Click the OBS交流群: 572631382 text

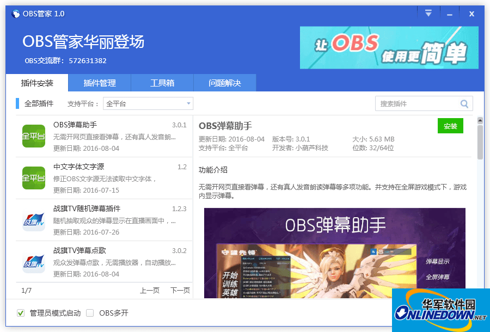tap(66, 60)
